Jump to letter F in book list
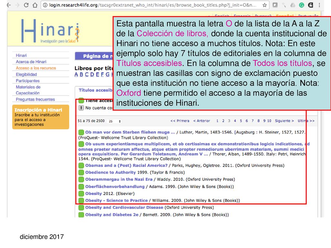The height and width of the screenshot is (248, 331). (x=102, y=75)
